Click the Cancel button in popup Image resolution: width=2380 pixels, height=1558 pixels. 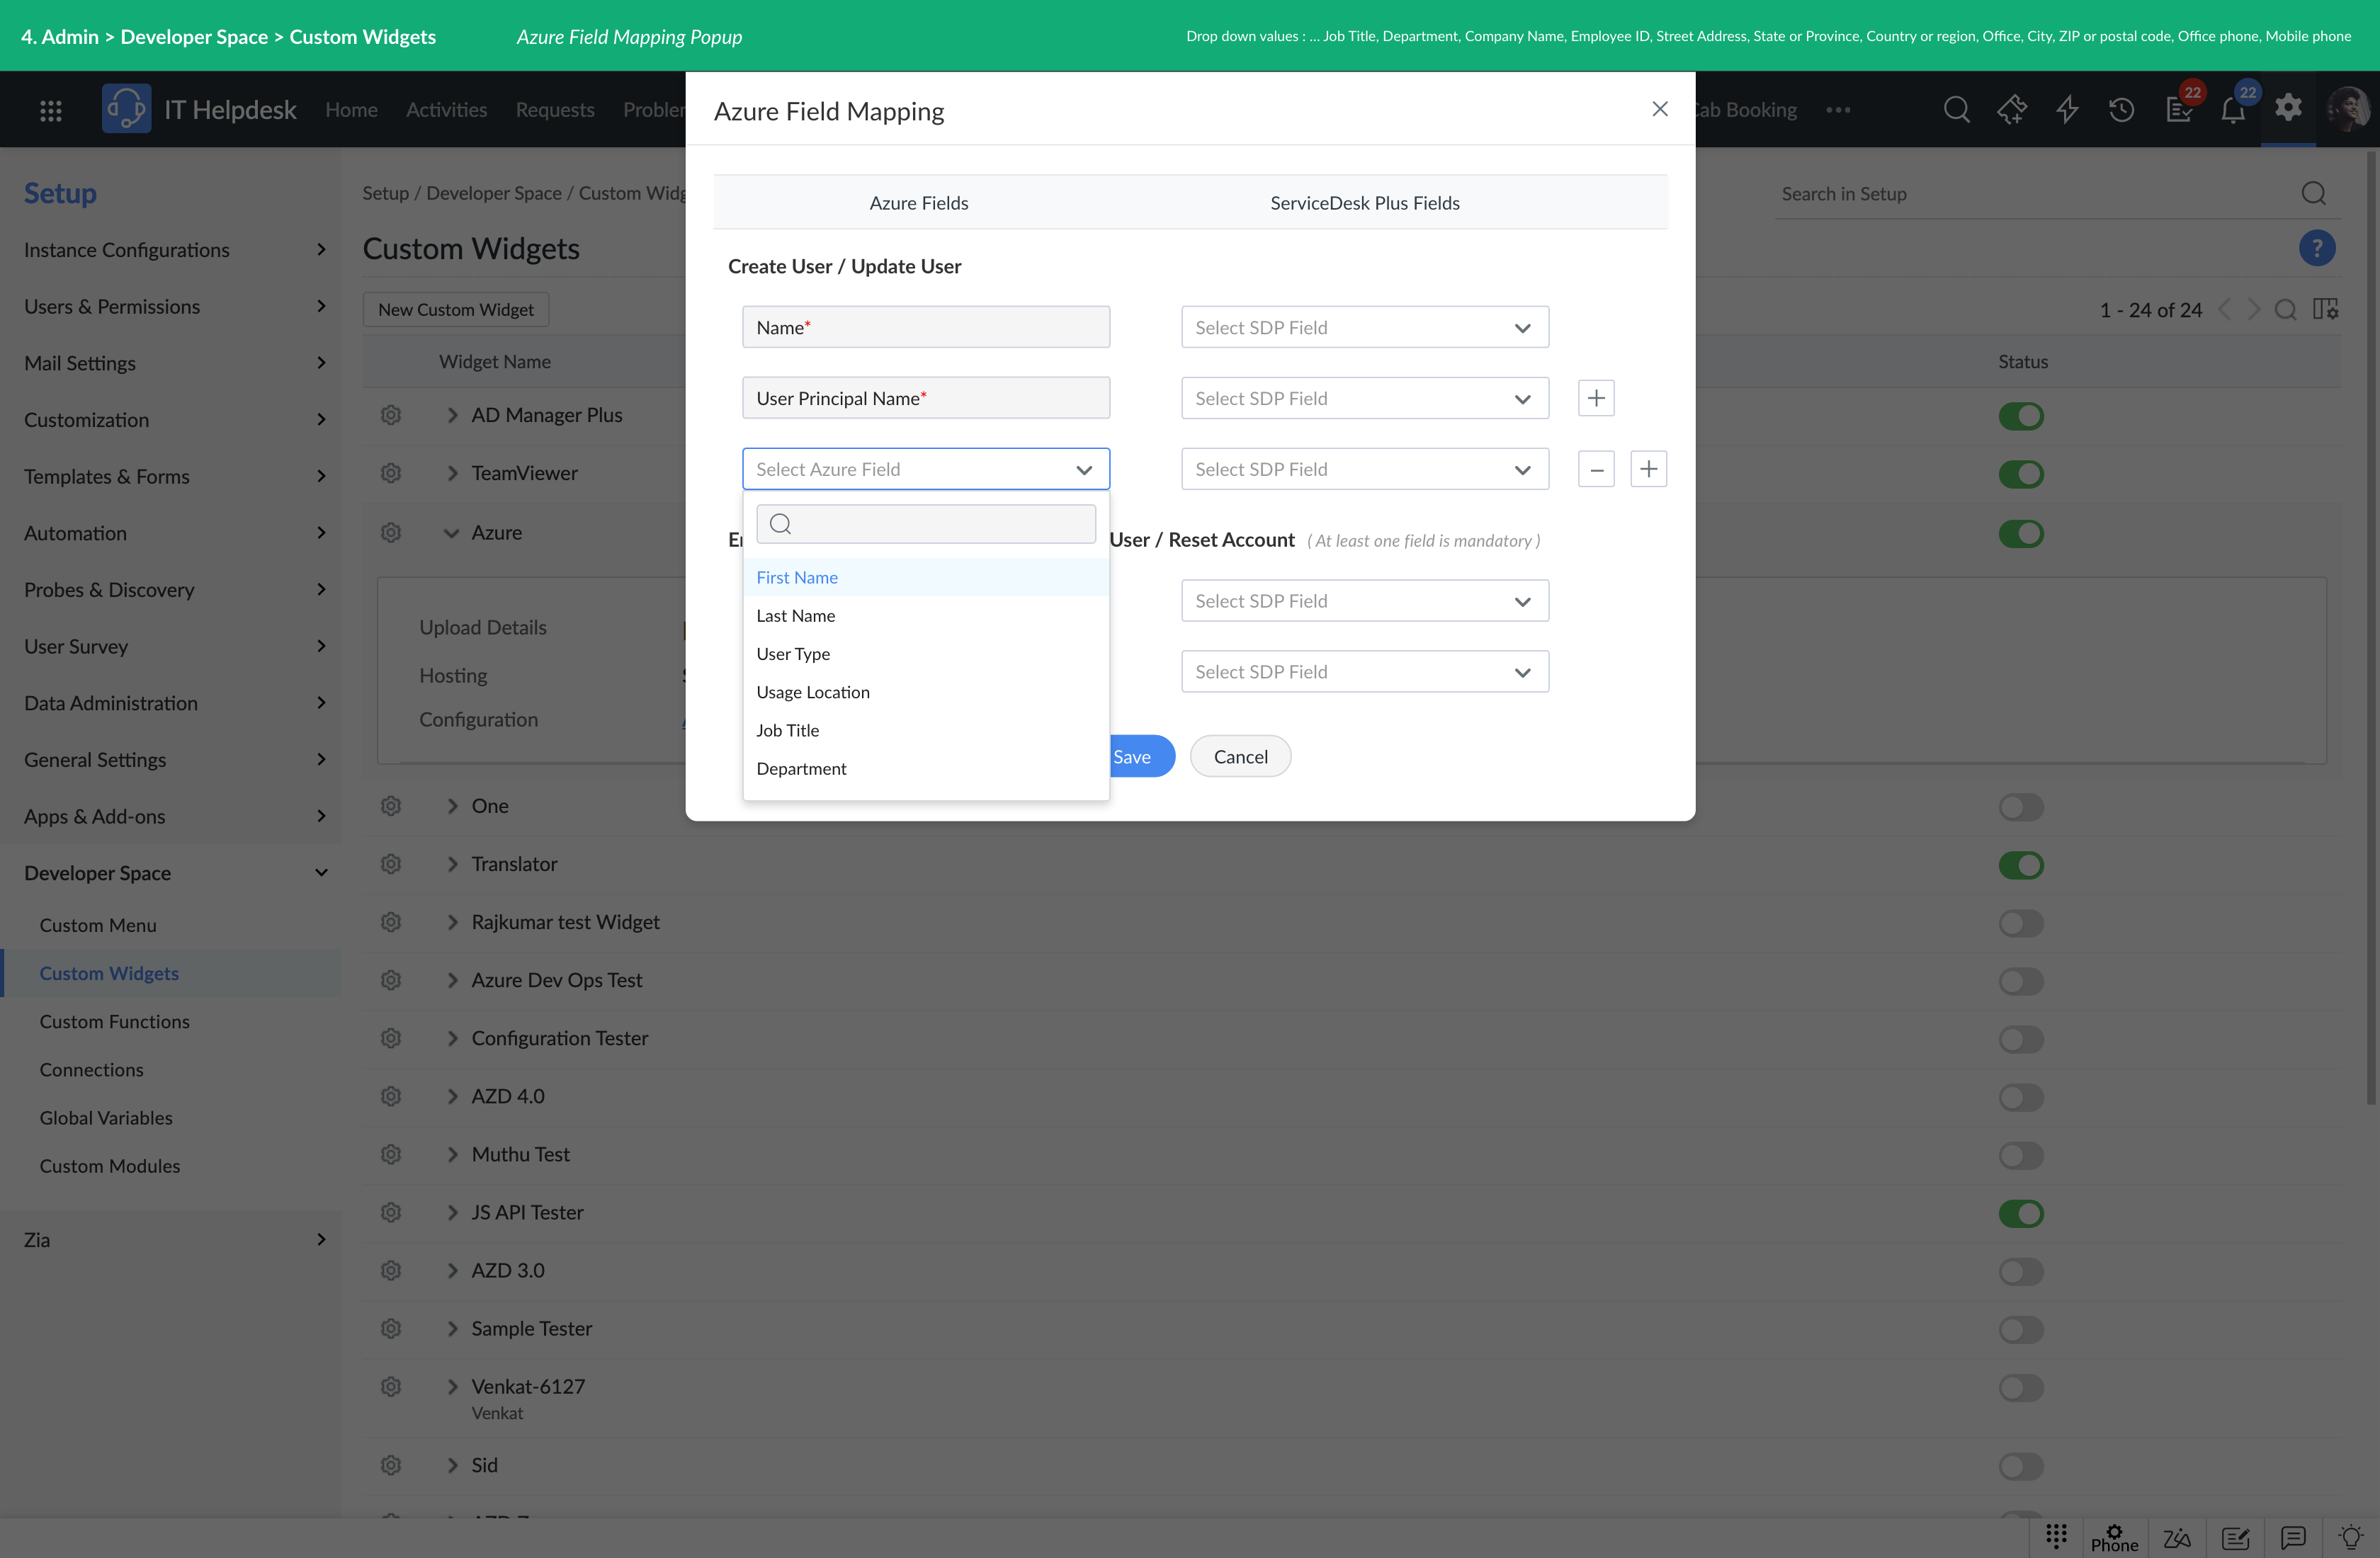[1240, 757]
